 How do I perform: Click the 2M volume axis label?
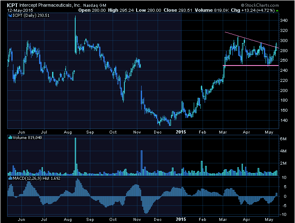[283, 163]
